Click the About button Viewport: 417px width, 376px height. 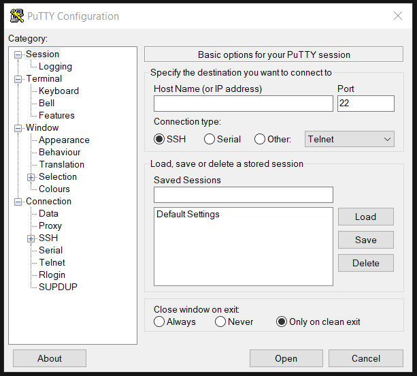tap(50, 358)
